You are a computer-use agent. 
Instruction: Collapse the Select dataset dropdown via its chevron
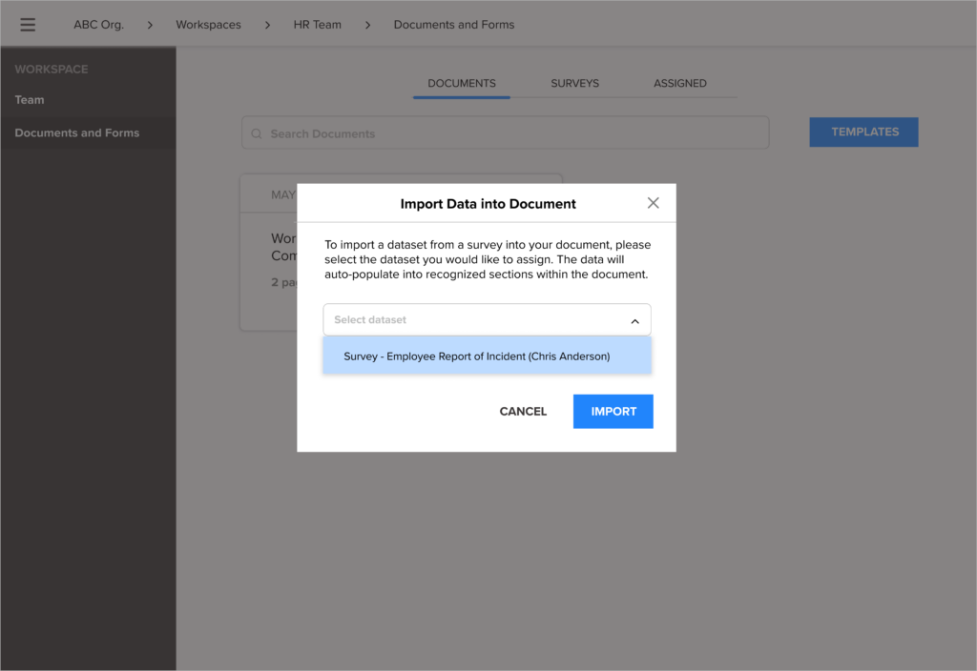(634, 320)
